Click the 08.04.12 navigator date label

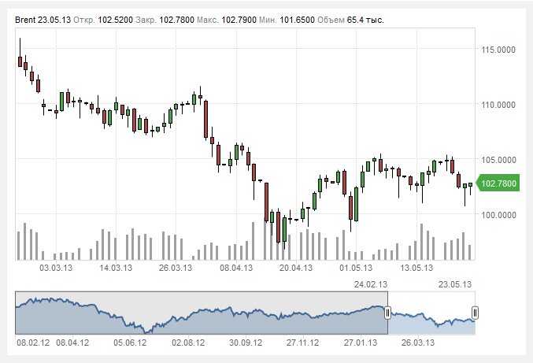coord(72,343)
